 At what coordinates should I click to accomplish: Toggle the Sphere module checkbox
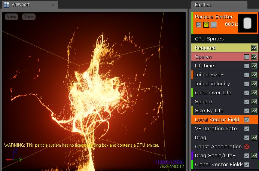[247, 102]
